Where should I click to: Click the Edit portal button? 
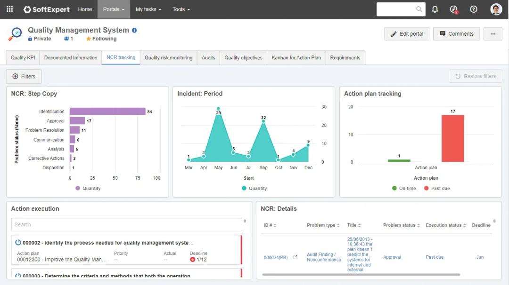(x=407, y=34)
